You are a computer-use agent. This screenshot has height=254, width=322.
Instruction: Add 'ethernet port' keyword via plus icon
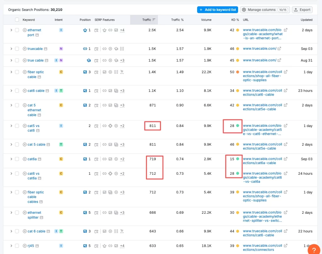coord(25,30)
